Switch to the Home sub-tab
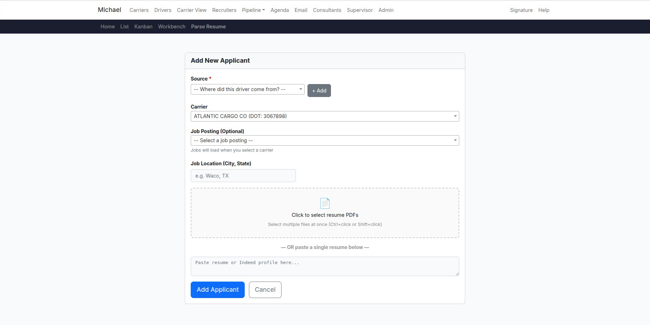The width and height of the screenshot is (650, 325). (108, 27)
